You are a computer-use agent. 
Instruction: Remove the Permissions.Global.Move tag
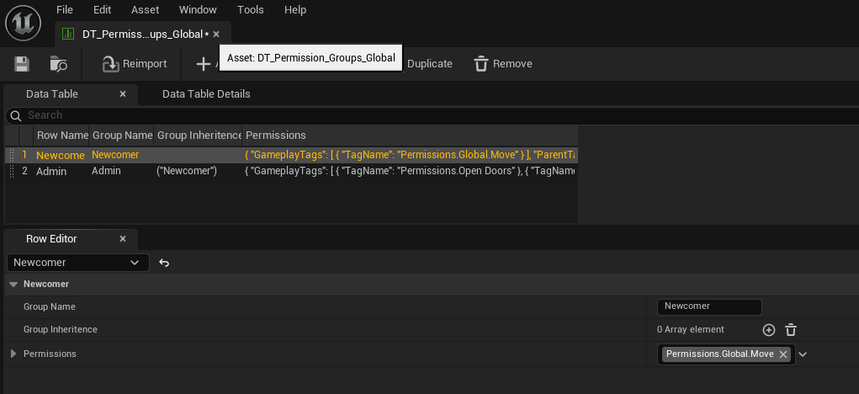(x=783, y=354)
